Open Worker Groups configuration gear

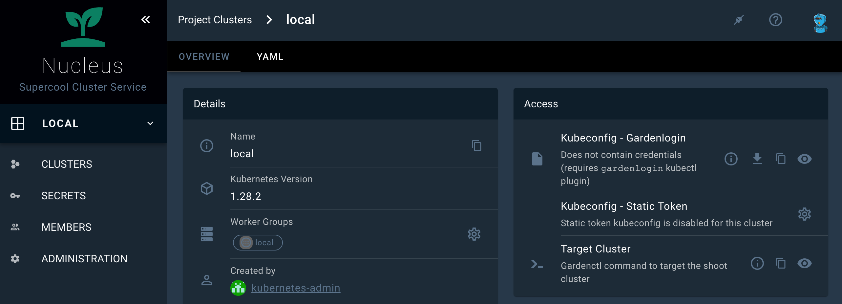pyautogui.click(x=474, y=234)
